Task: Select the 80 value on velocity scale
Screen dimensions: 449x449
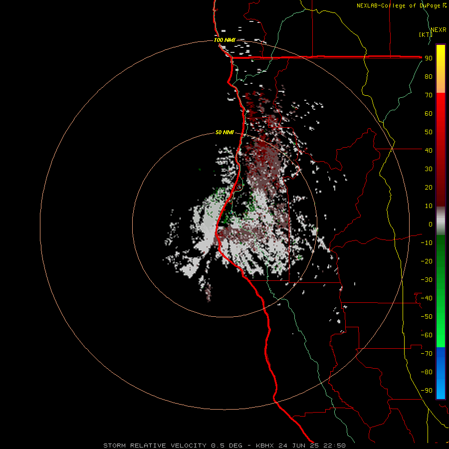Action: (429, 77)
